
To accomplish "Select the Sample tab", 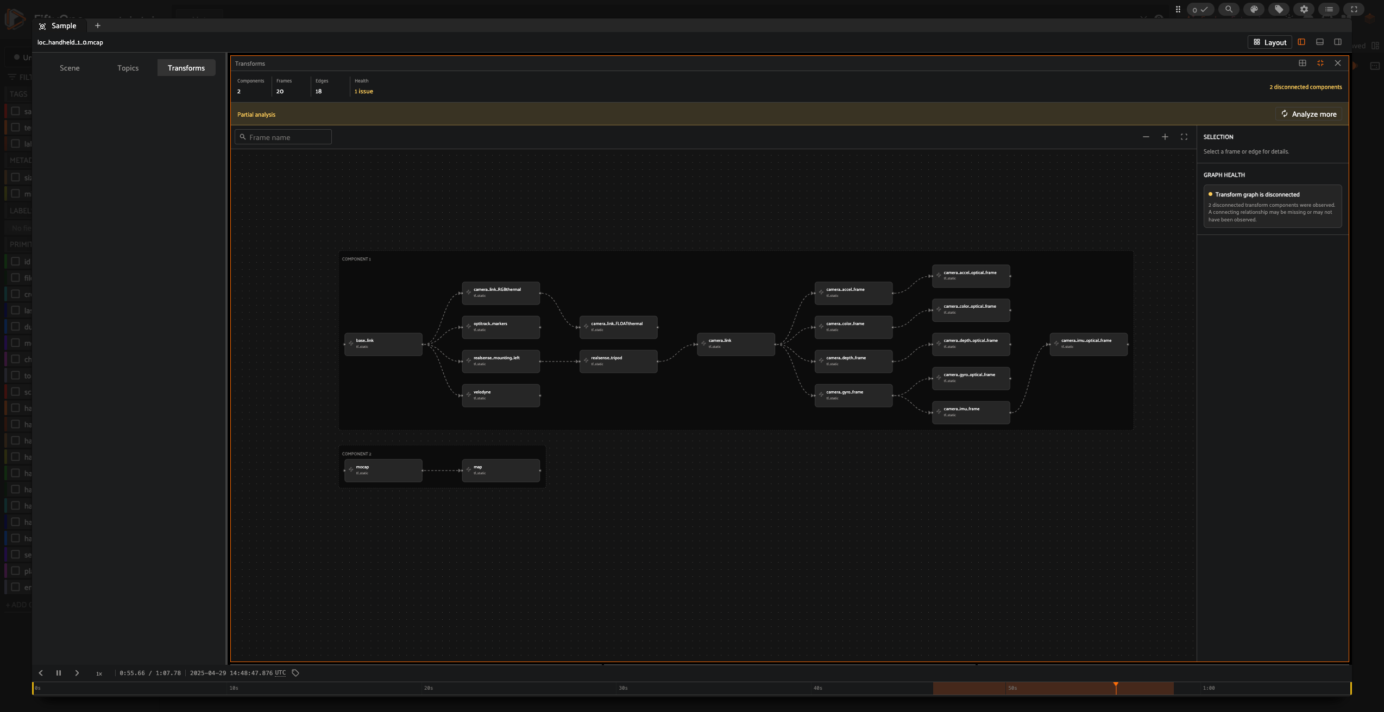I will 58,26.
